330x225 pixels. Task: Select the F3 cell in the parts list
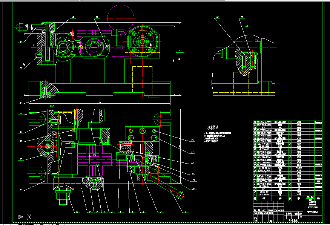(x=264, y=127)
